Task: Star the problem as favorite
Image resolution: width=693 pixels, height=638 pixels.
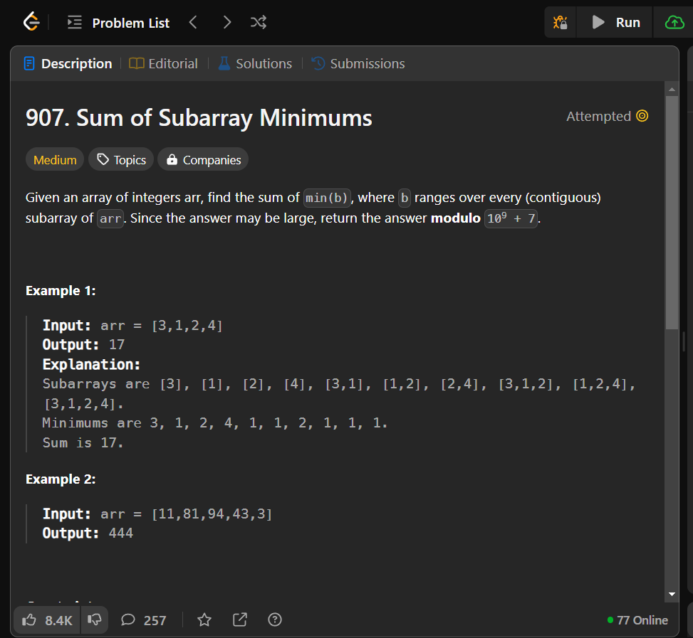Action: coord(204,620)
